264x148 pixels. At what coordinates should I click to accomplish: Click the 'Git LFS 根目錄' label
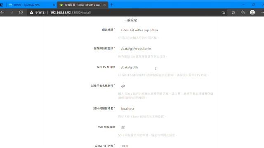coord(106,67)
